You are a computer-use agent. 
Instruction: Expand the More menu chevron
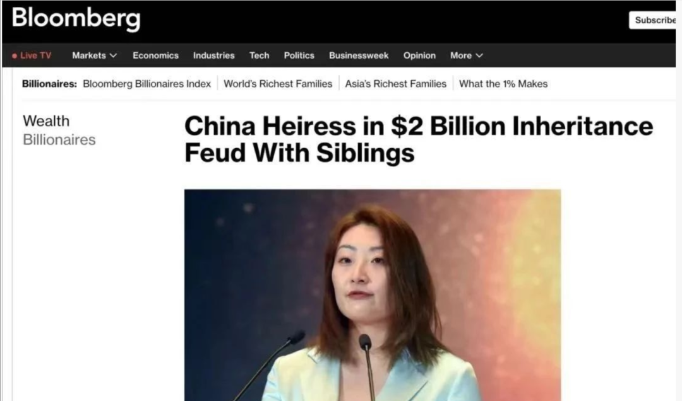coord(479,55)
